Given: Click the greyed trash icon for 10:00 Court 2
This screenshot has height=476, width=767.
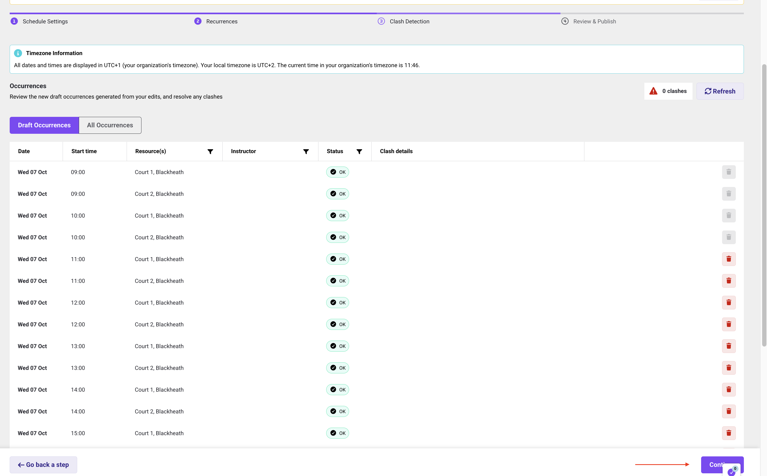Looking at the screenshot, I should pos(729,237).
